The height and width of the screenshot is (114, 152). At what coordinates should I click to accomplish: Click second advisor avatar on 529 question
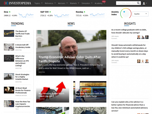click(x=143, y=61)
